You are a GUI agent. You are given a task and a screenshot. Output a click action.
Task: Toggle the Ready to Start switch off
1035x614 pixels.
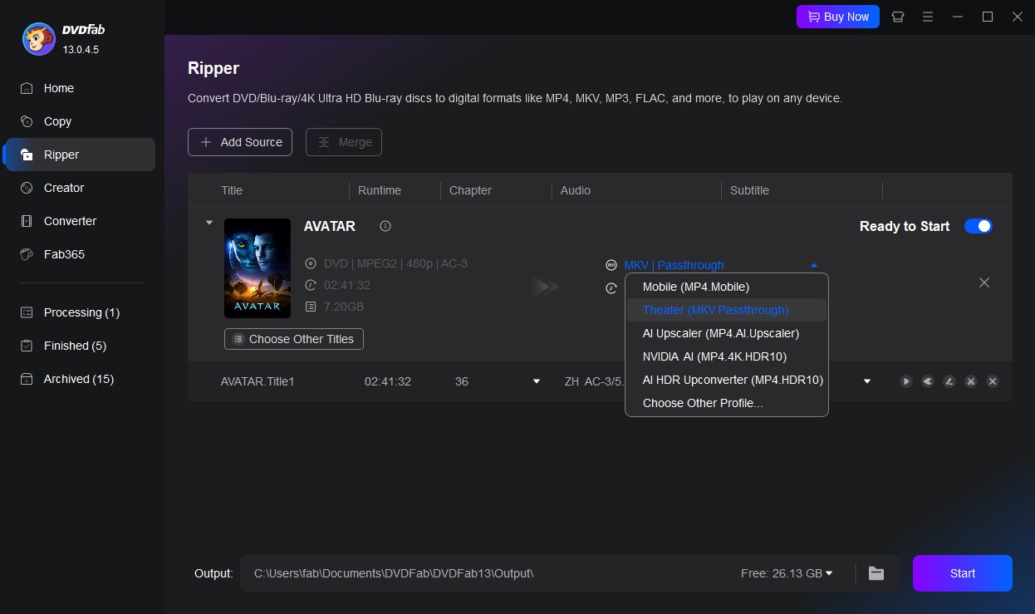click(x=979, y=226)
